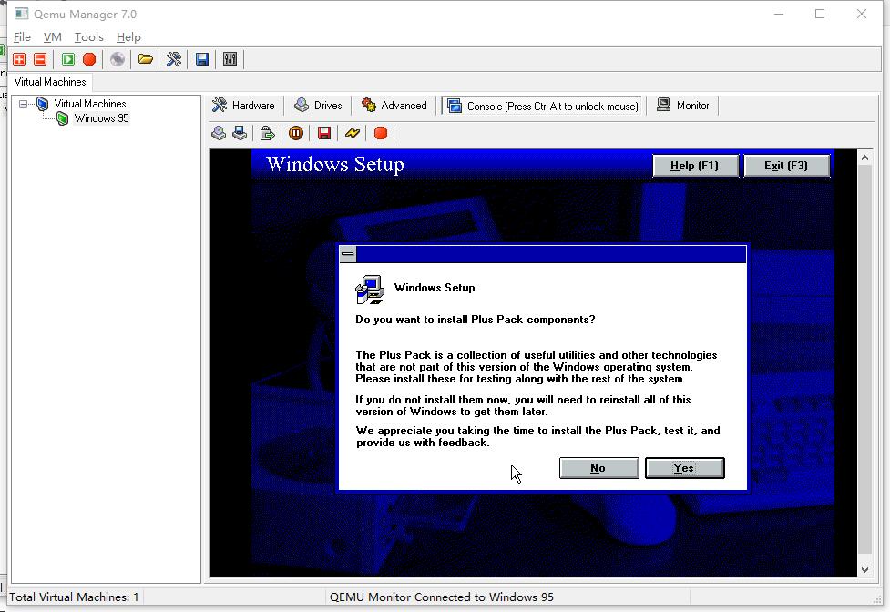Screen dimensions: 890x612
Task: Open the File menu
Action: [22, 37]
